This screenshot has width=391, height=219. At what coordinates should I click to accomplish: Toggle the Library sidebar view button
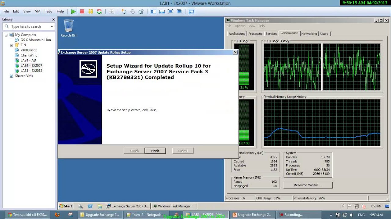[153, 12]
